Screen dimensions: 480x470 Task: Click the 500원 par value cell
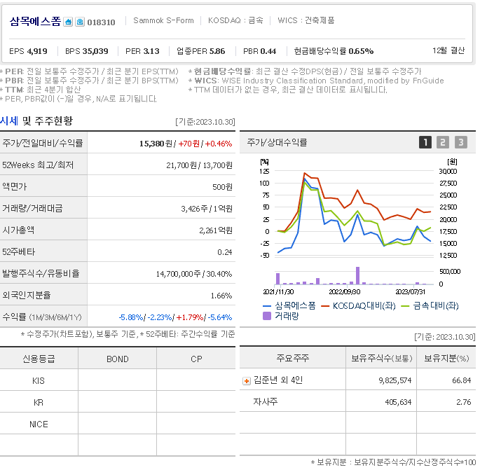click(223, 187)
